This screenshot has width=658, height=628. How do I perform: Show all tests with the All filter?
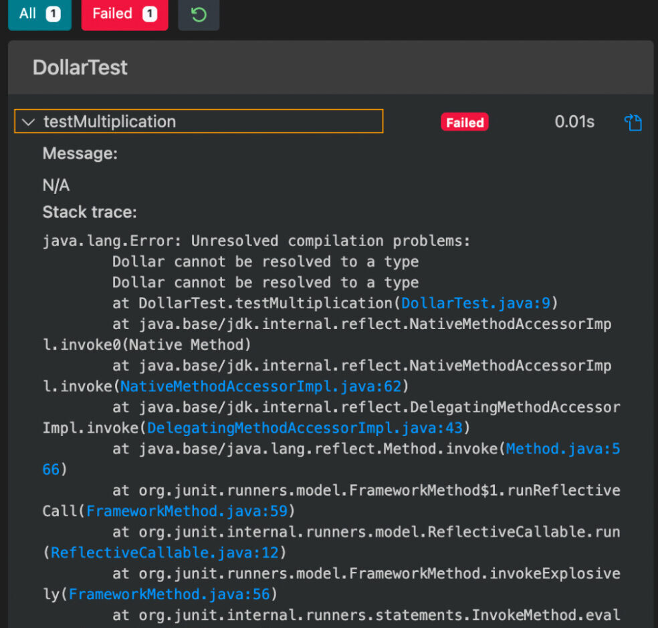point(39,14)
